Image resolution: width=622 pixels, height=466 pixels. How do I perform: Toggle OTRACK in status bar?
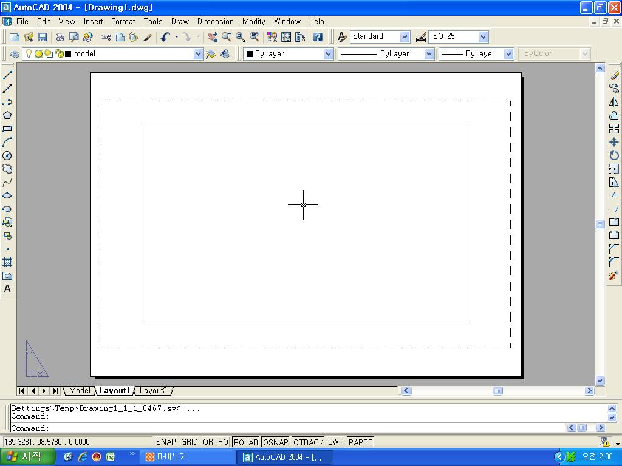pyautogui.click(x=308, y=442)
